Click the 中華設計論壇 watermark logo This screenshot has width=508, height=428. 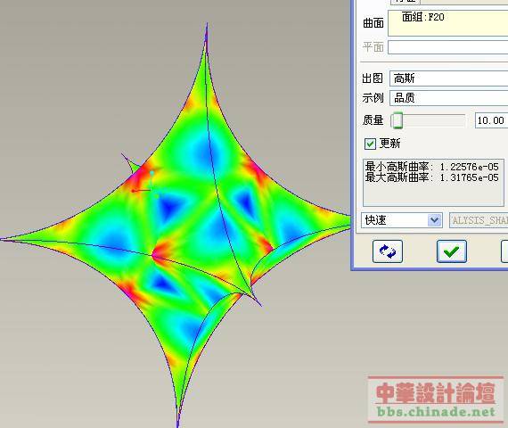click(436, 392)
